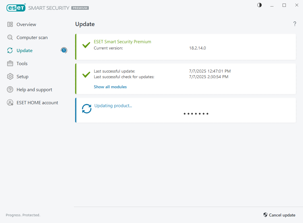
Task: Toggle dark mode with the contrast icon
Action: click(259, 5)
